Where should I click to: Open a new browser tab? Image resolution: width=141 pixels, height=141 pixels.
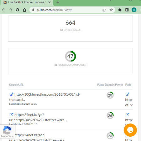[58, 2]
